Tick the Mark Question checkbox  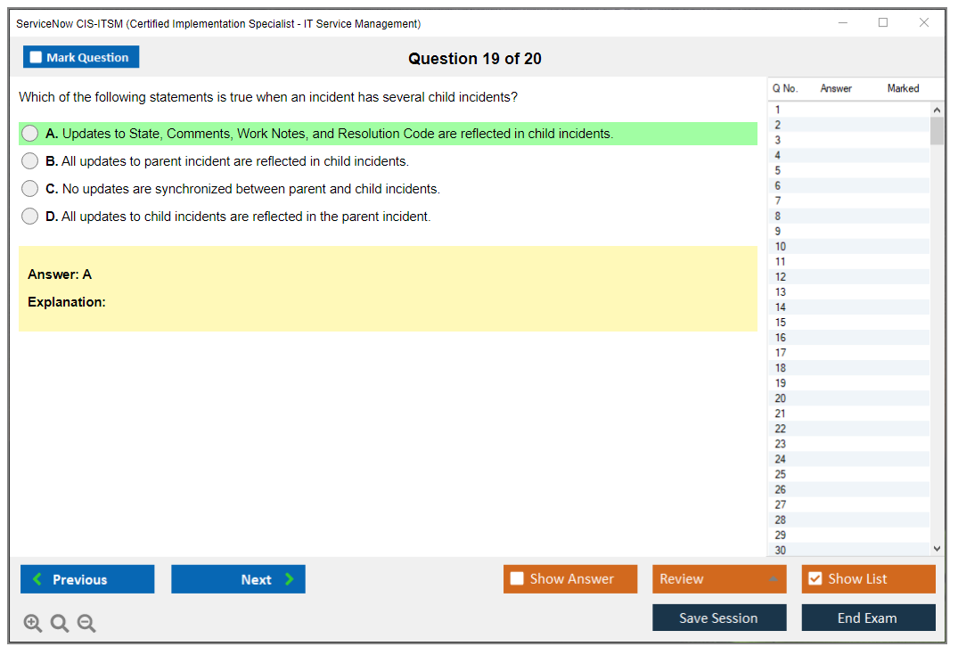(36, 58)
